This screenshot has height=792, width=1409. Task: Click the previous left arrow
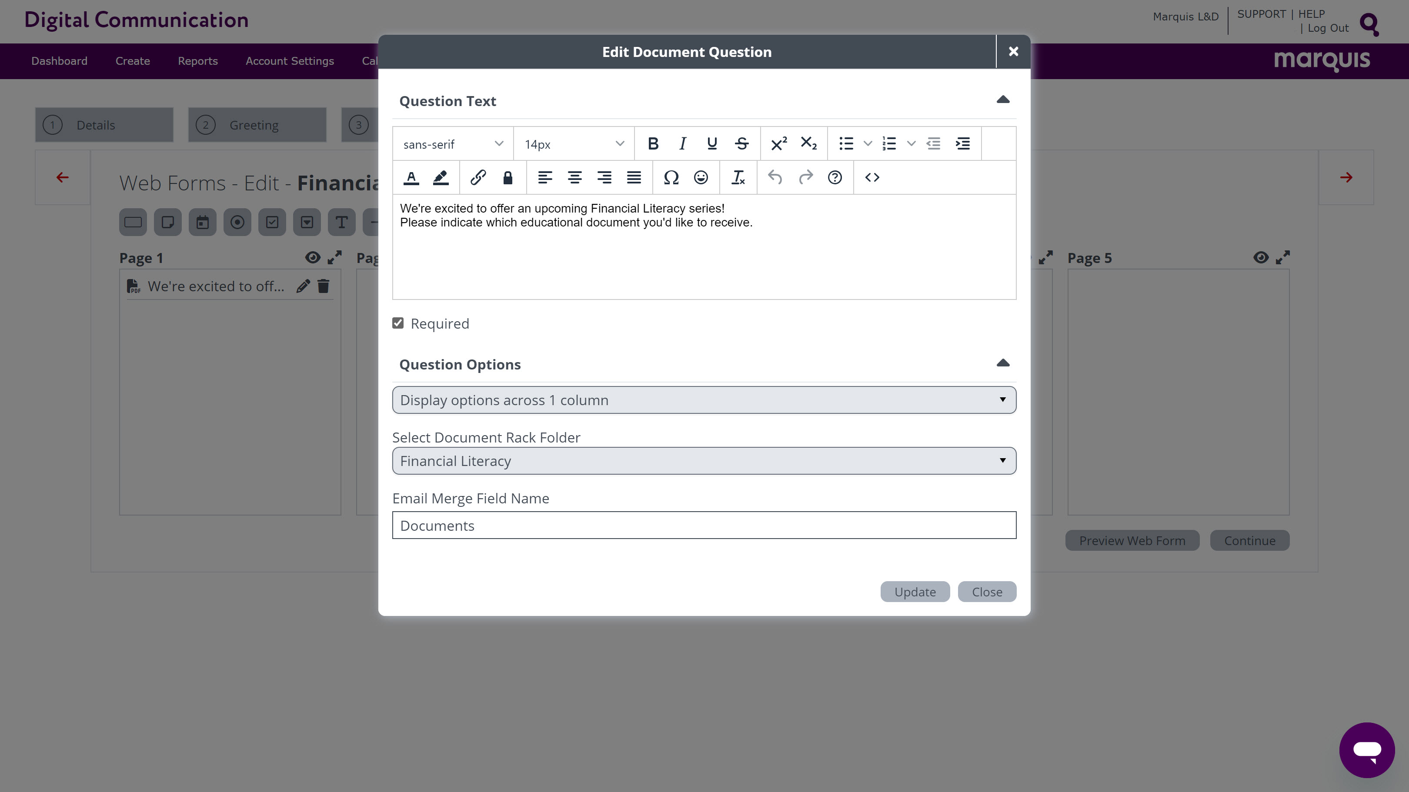[x=62, y=178]
